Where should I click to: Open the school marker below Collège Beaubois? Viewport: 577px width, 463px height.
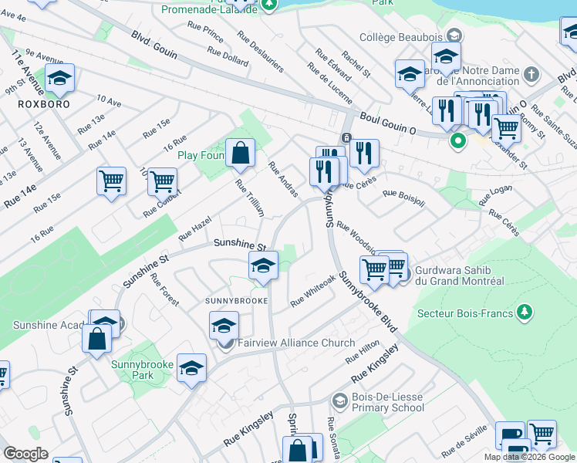pos(446,57)
